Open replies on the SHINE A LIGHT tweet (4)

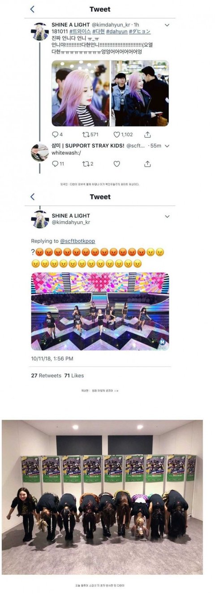click(x=57, y=134)
